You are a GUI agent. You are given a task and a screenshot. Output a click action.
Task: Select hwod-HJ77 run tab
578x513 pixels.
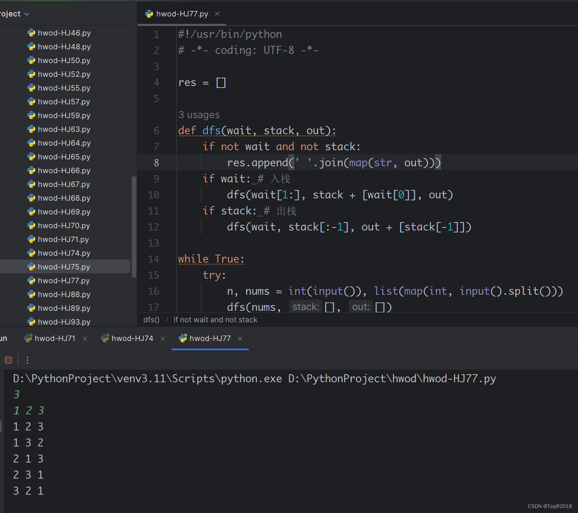pyautogui.click(x=210, y=338)
